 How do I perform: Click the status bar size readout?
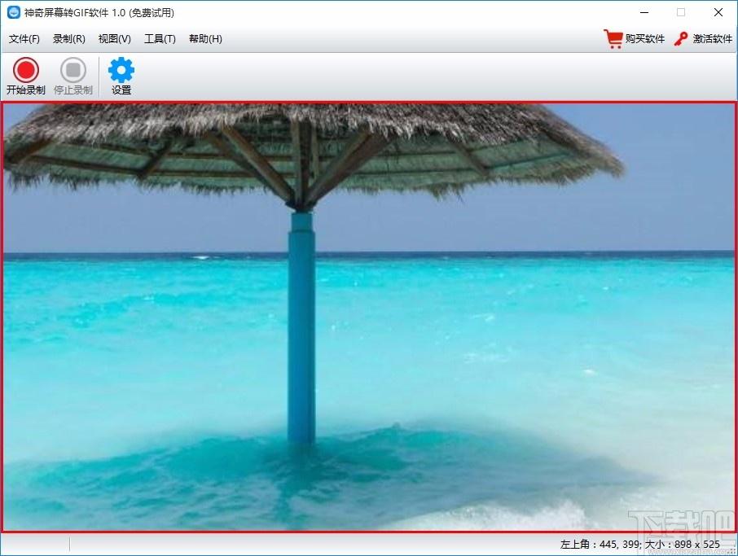point(640,545)
